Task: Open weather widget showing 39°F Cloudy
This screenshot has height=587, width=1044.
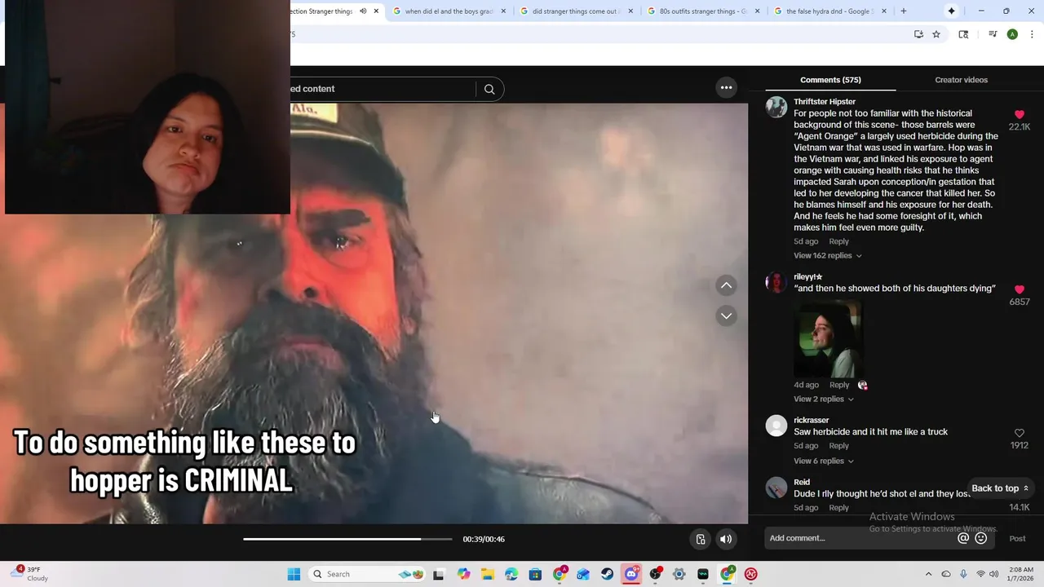Action: [x=31, y=574]
